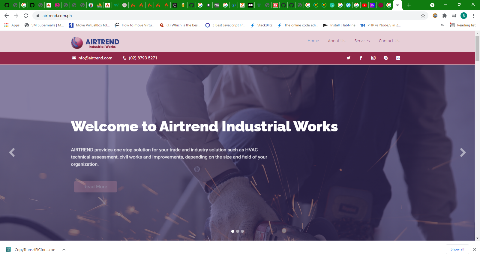Select the third carousel slide dot
This screenshot has height=258, width=480.
242,231
